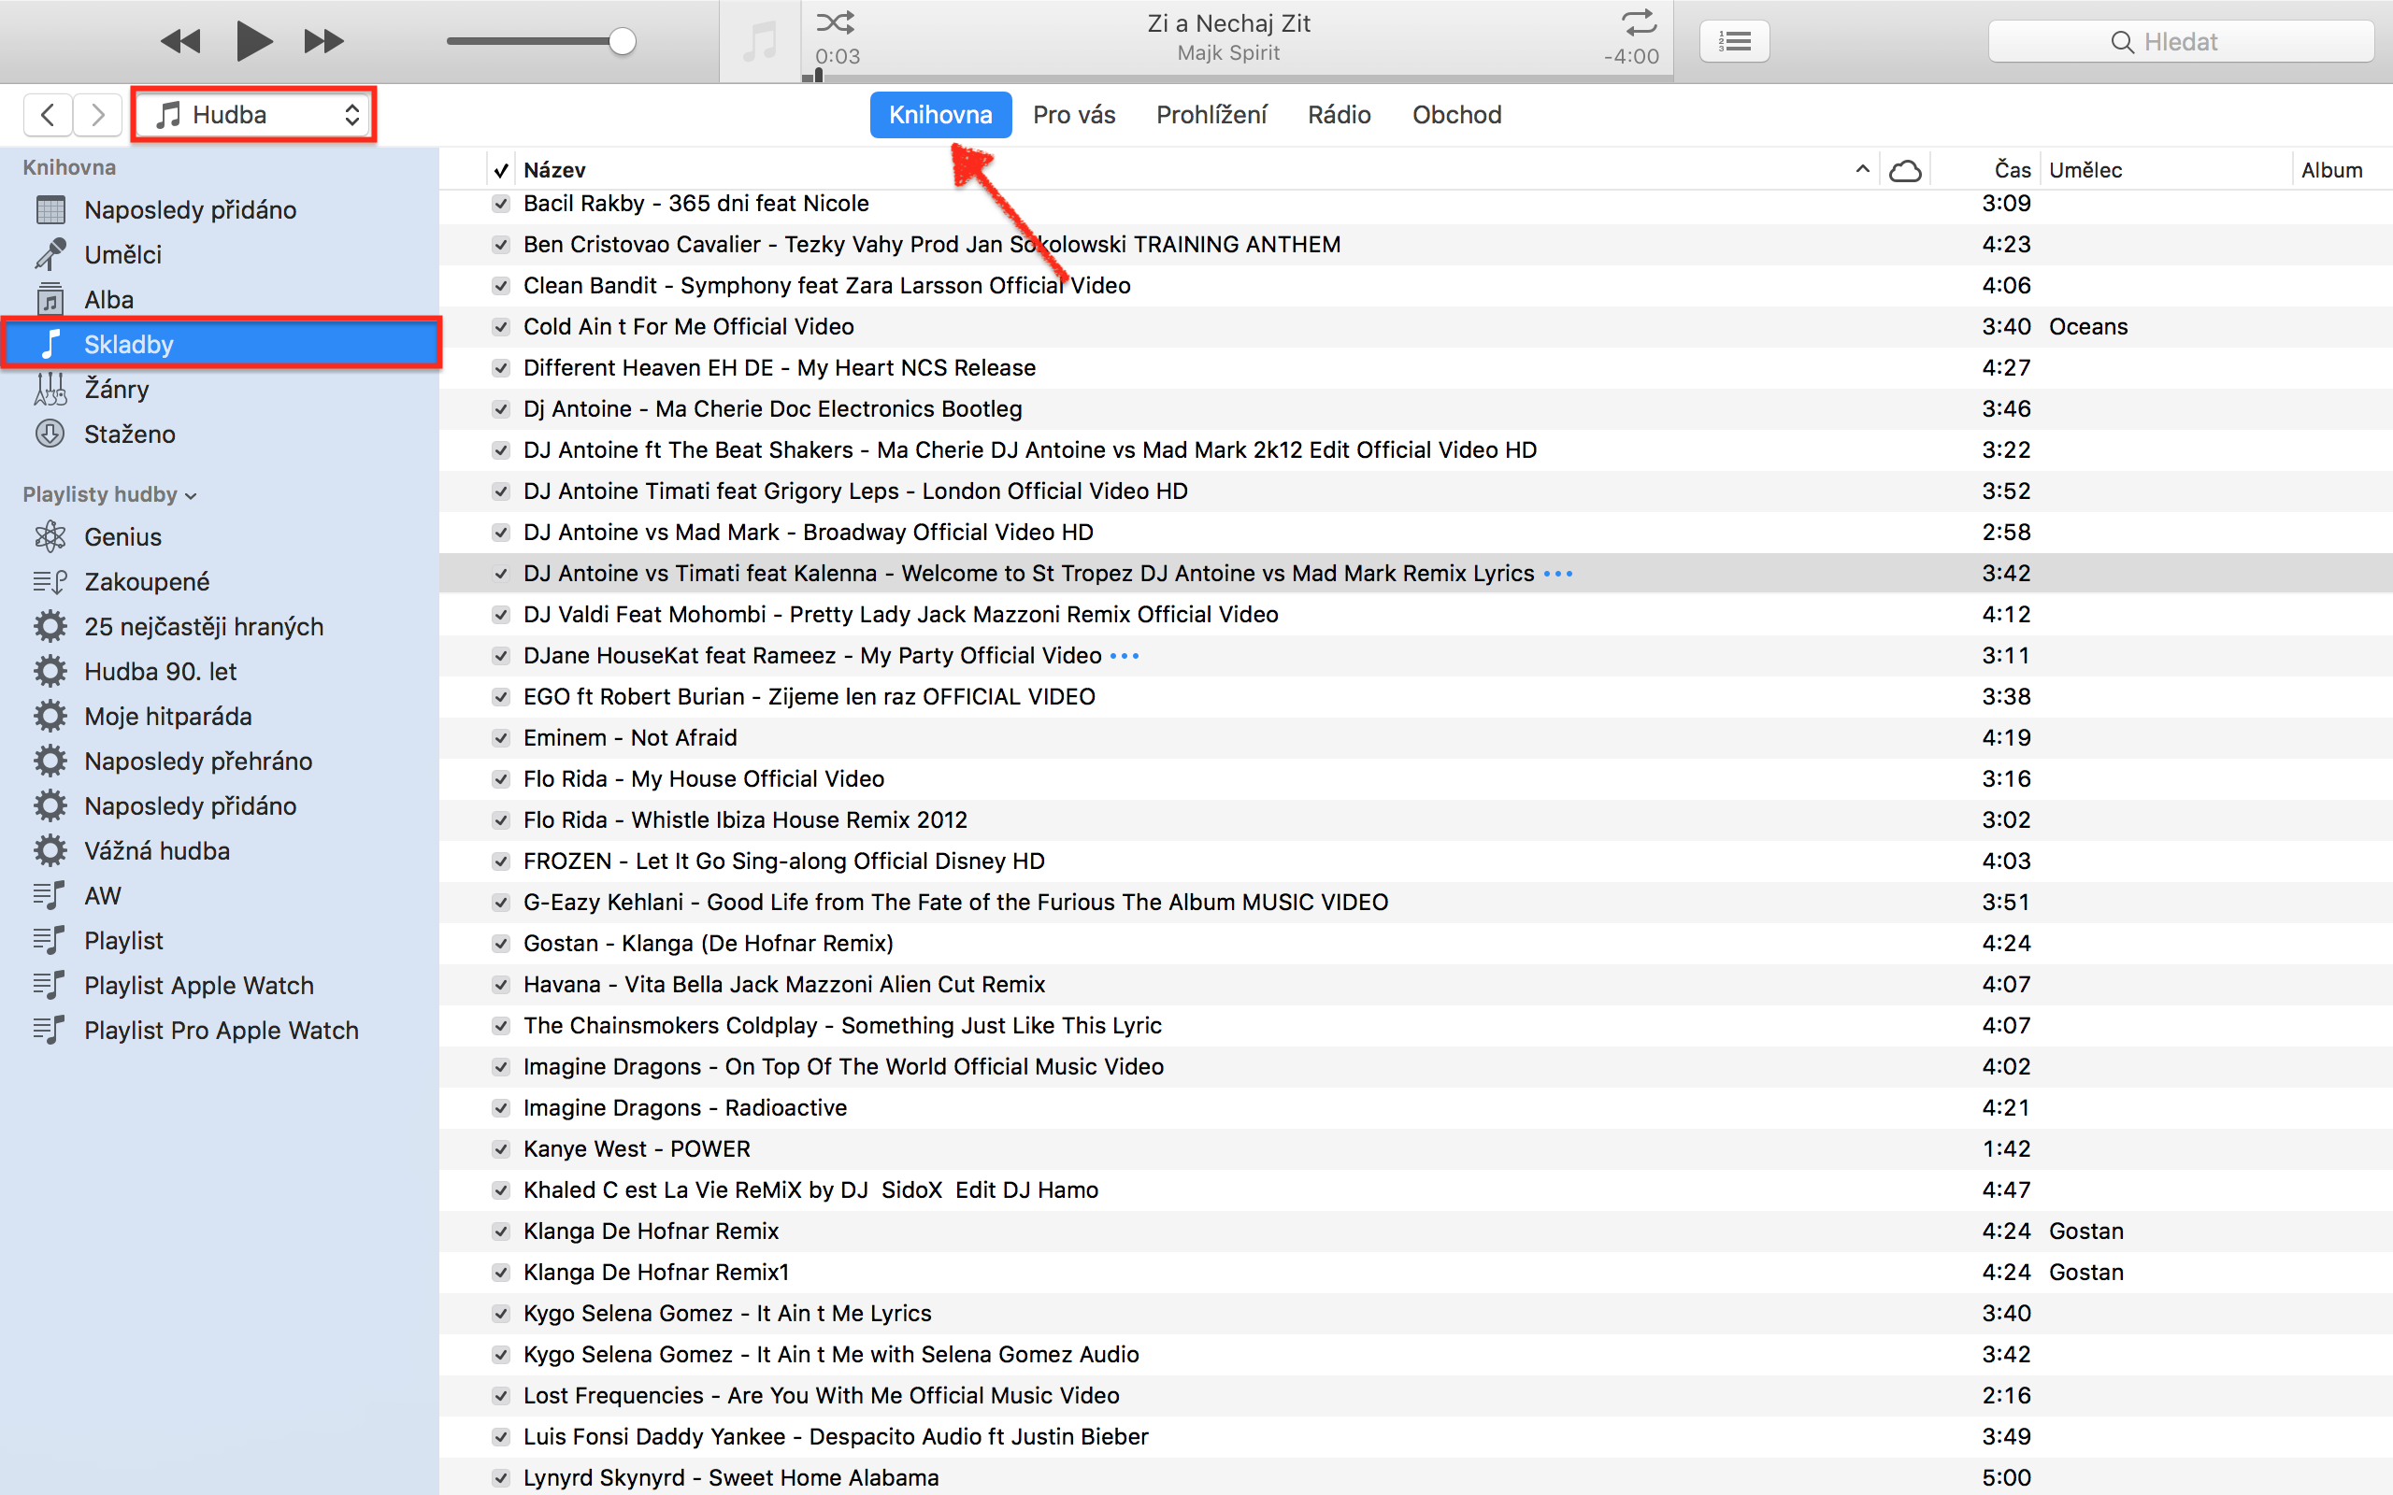Screen dimensions: 2393x1495
Task: Toggle remaining time display -4:00
Action: tap(1631, 56)
